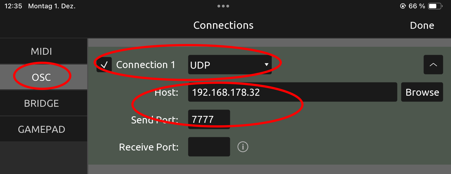Open the UDP protocol dropdown
451x174 pixels.
click(230, 65)
